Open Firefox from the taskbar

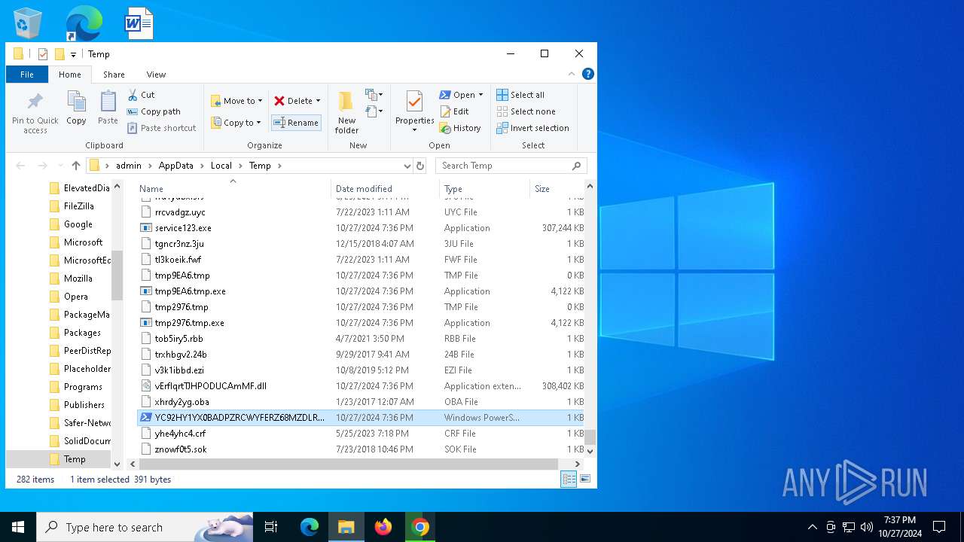pos(383,527)
